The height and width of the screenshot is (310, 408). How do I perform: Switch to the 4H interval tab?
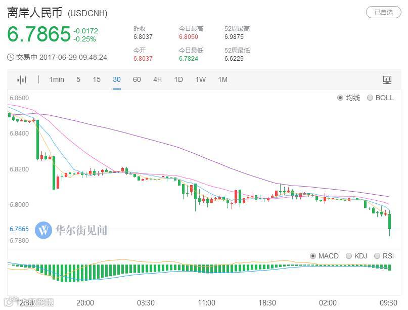pos(157,79)
